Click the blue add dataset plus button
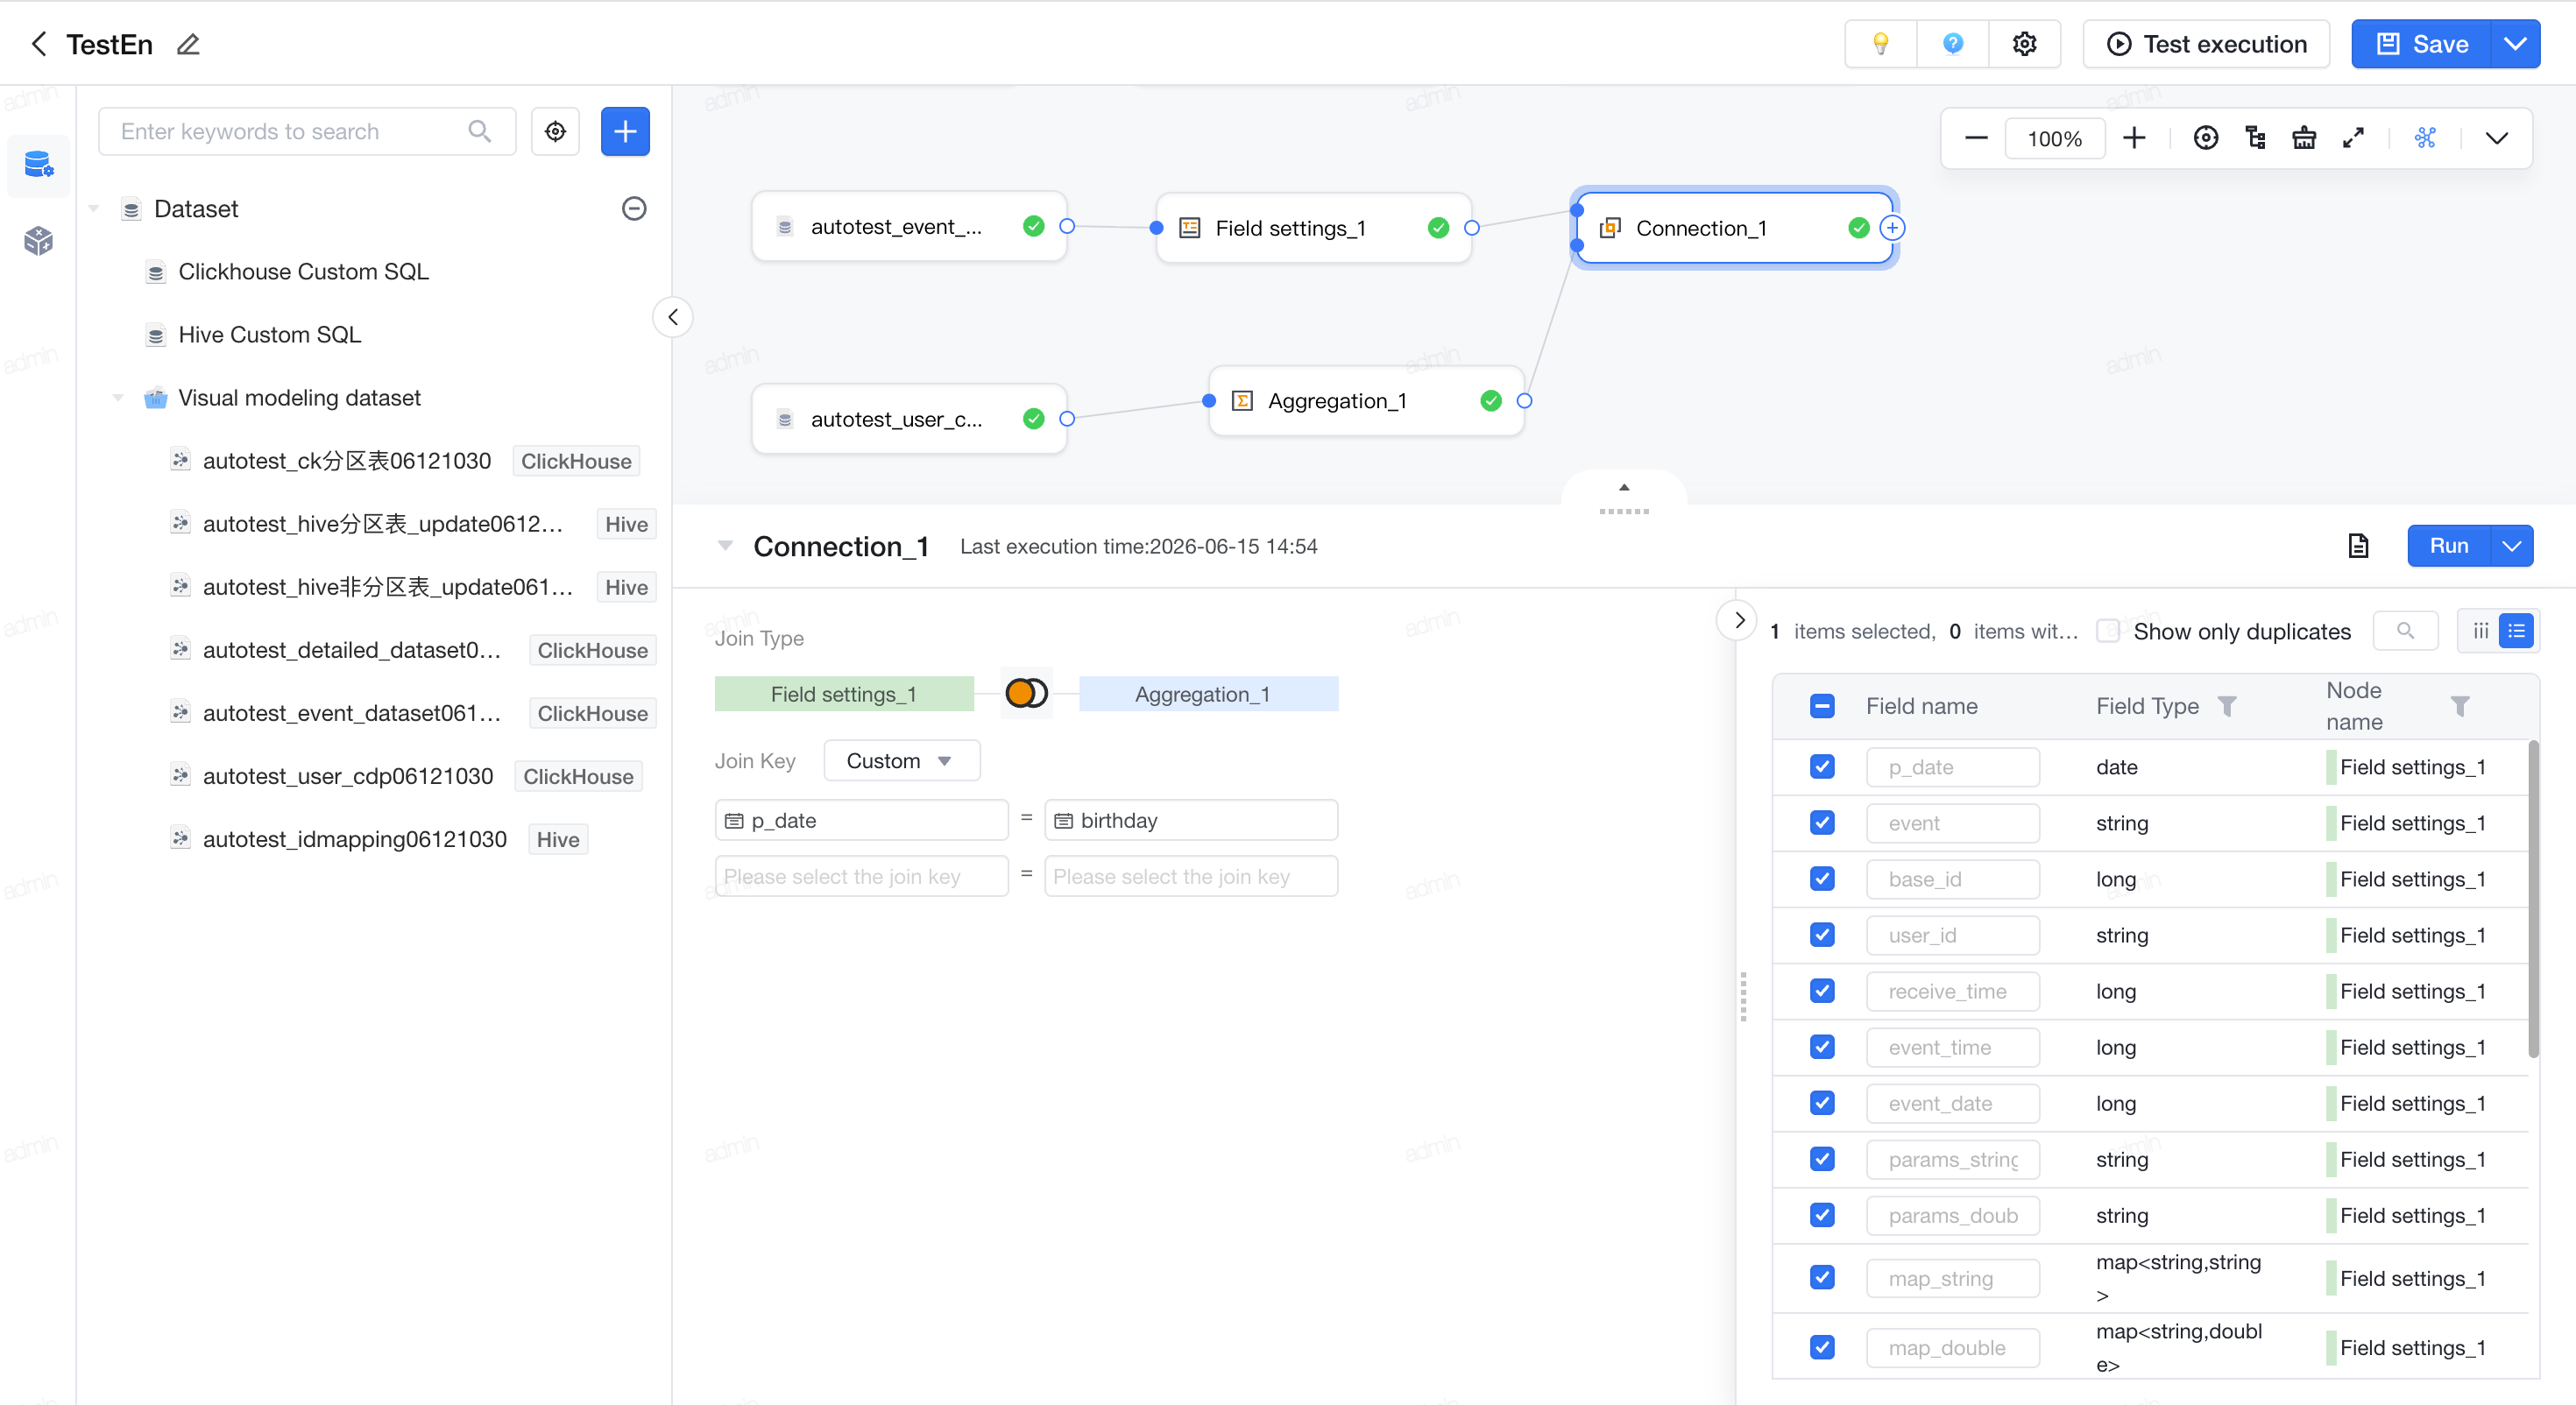The height and width of the screenshot is (1405, 2576). 625,131
